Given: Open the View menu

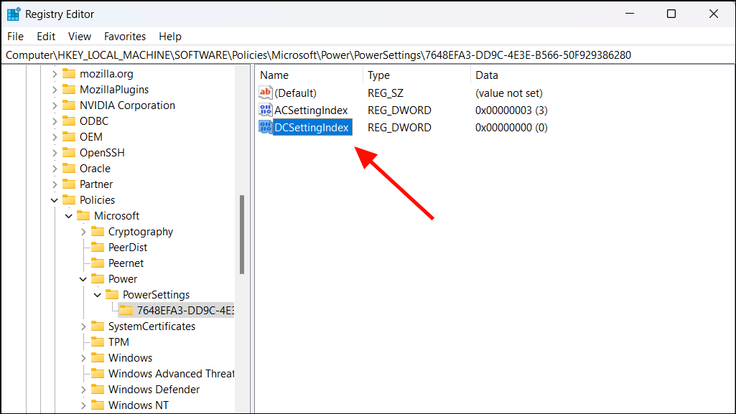Looking at the screenshot, I should click(x=79, y=36).
